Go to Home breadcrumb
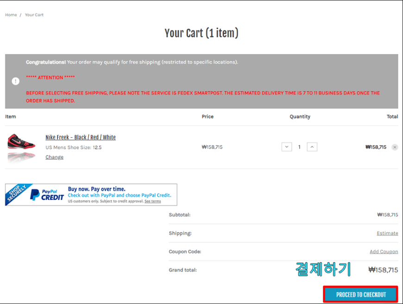 pos(11,15)
